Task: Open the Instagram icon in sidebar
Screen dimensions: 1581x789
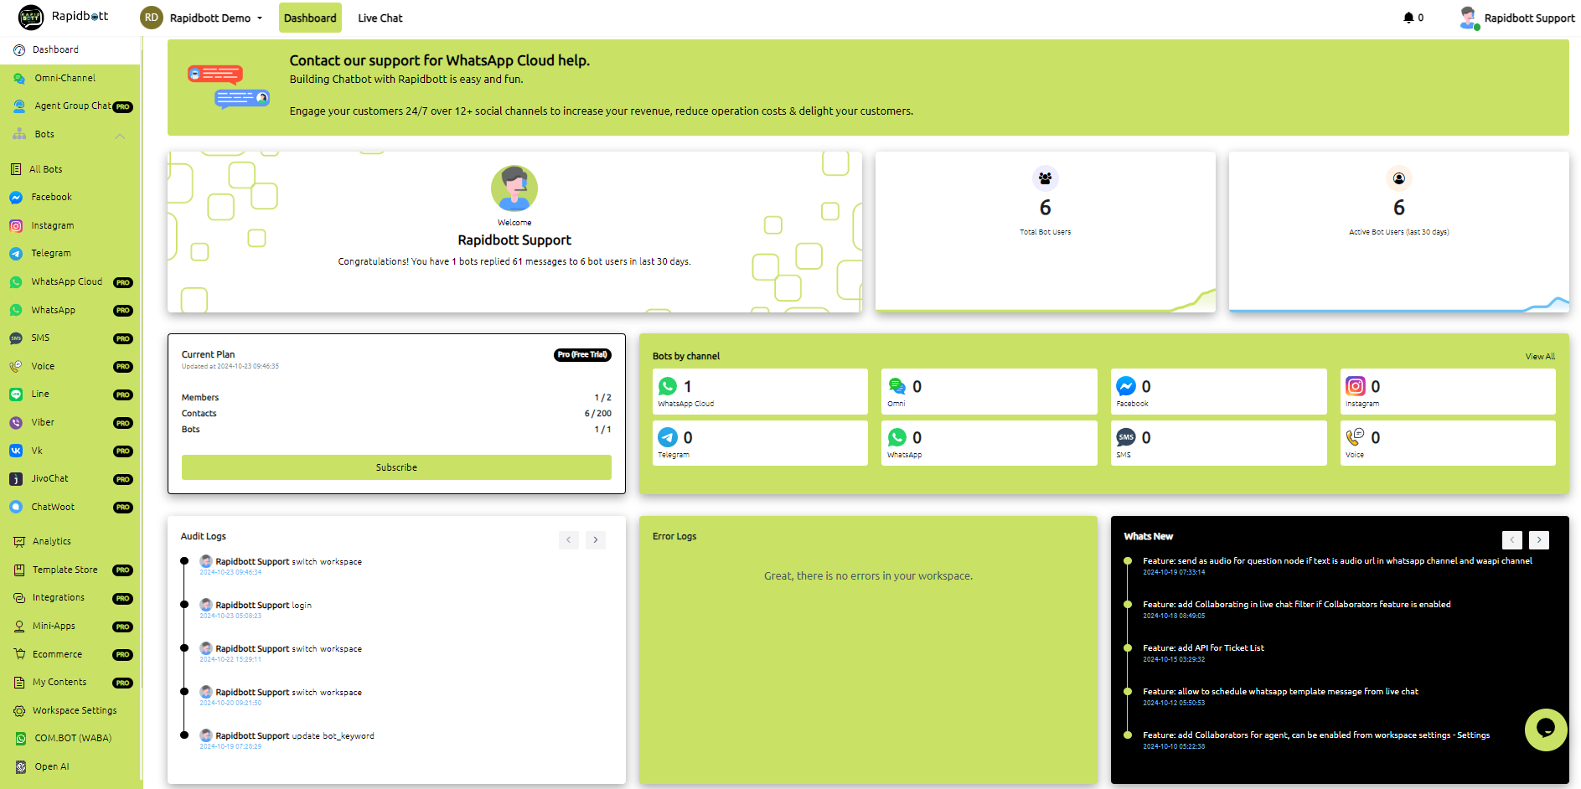Action: 16,225
